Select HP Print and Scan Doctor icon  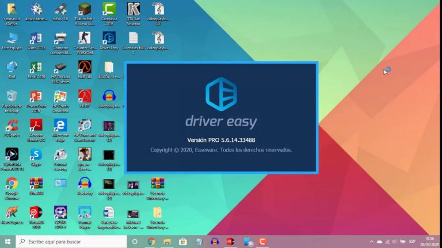(x=85, y=130)
